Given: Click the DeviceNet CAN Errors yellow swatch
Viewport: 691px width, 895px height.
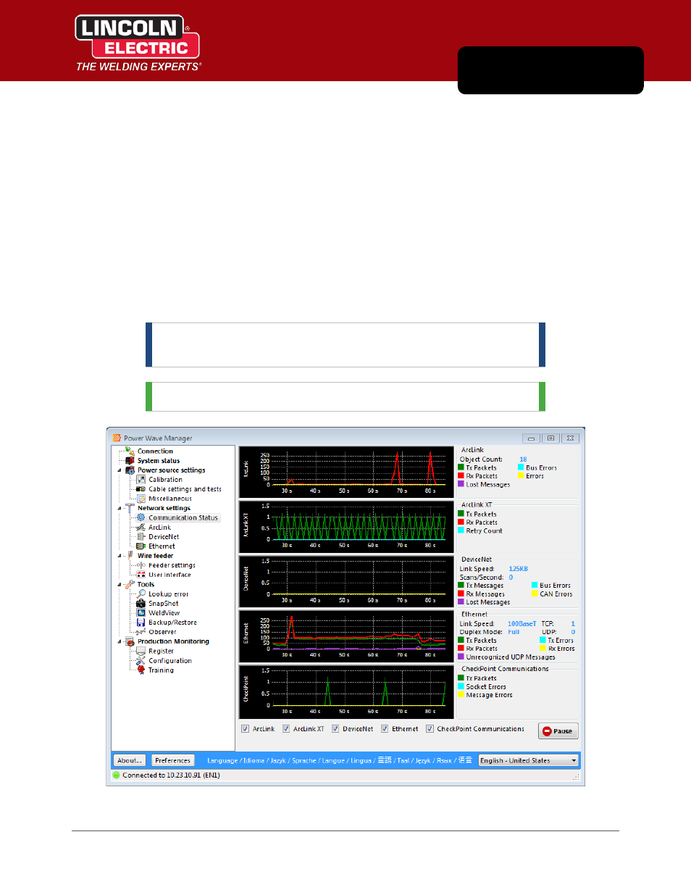Looking at the screenshot, I should coord(535,594).
